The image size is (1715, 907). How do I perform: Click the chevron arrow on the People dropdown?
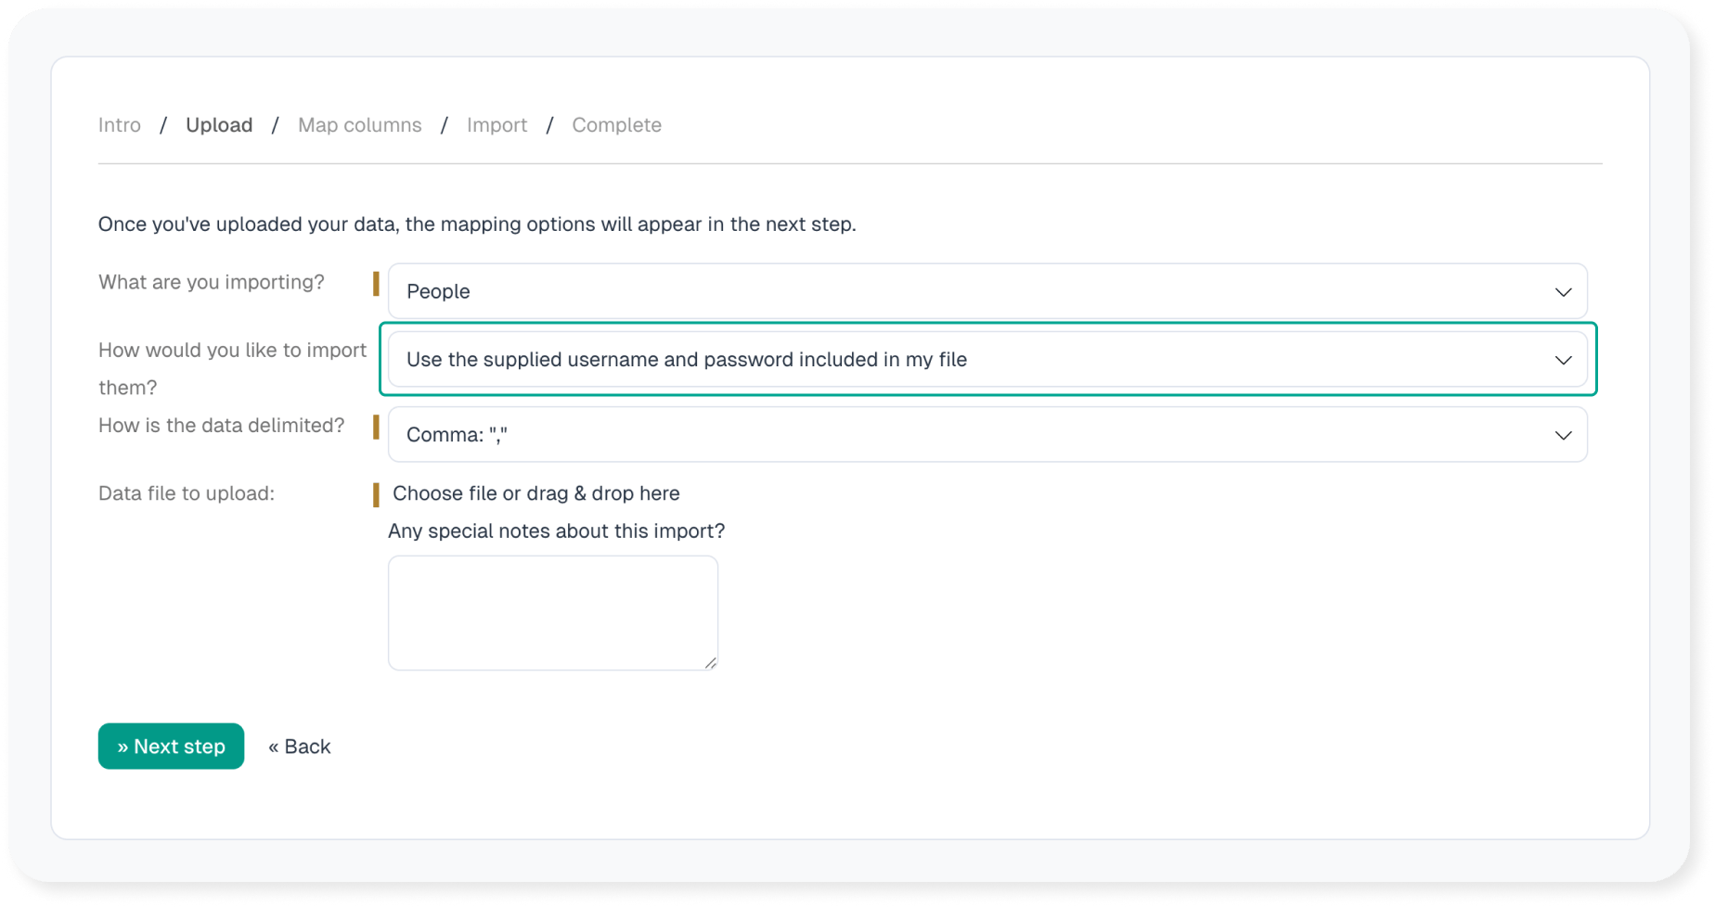pyautogui.click(x=1563, y=292)
